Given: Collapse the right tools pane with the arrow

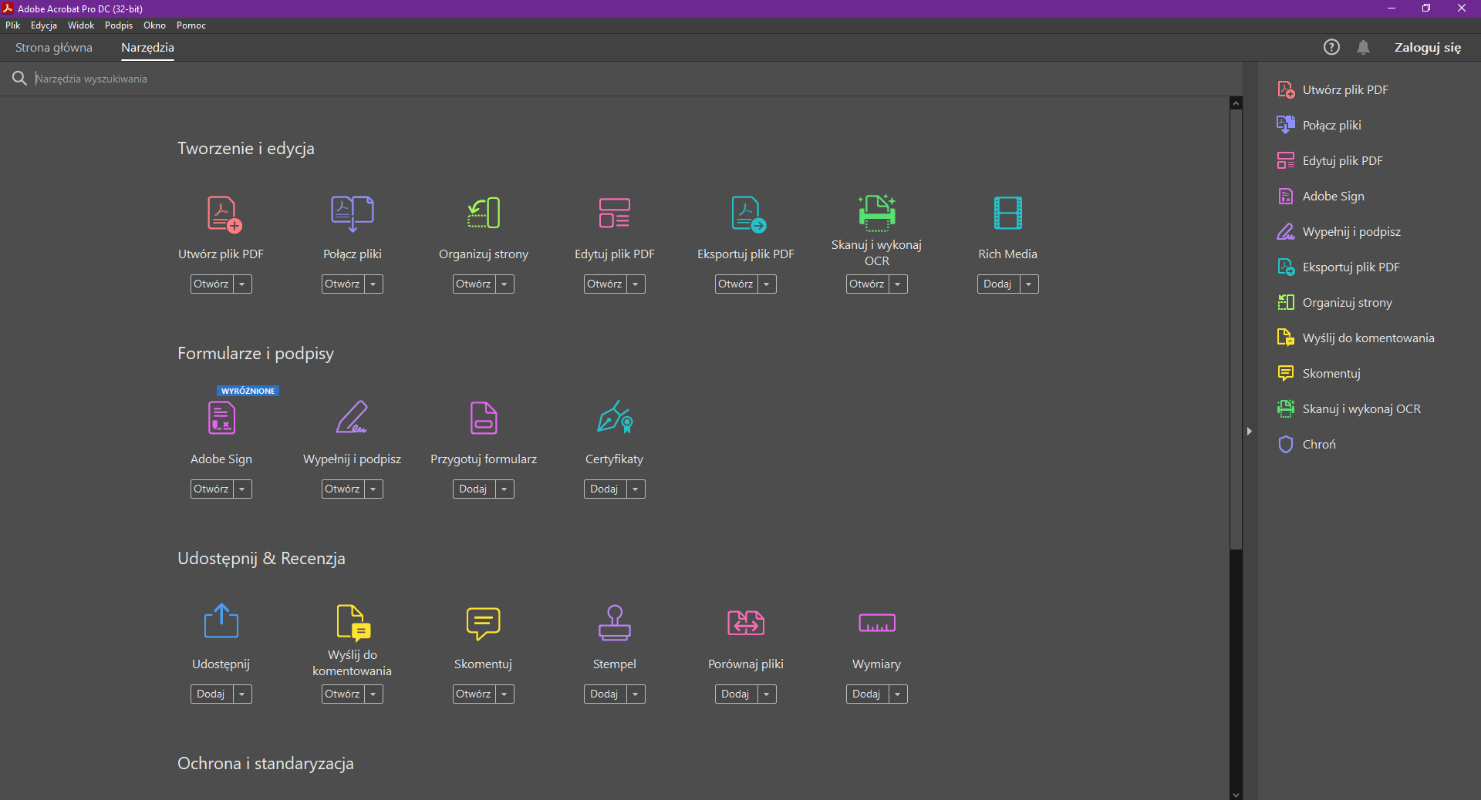Looking at the screenshot, I should pos(1250,432).
